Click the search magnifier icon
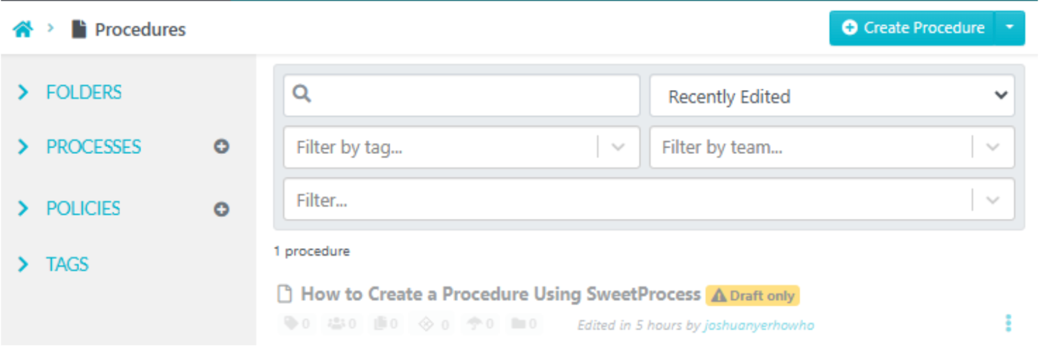Image resolution: width=1039 pixels, height=346 pixels. pos(302,94)
